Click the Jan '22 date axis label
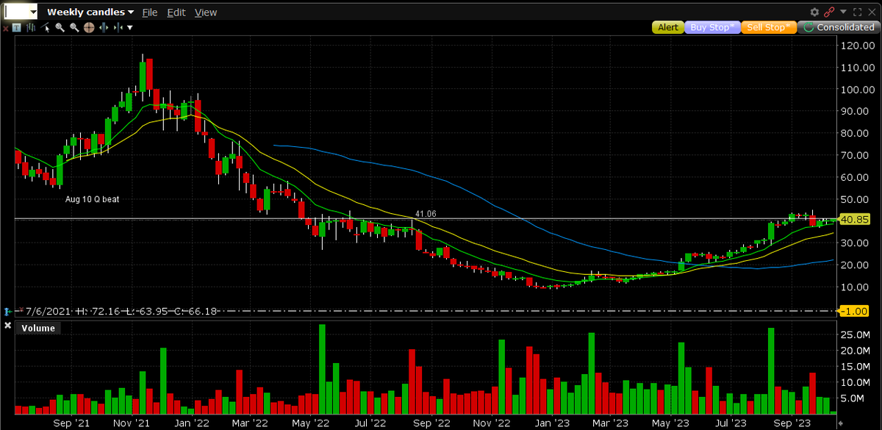This screenshot has width=882, height=430. [191, 423]
